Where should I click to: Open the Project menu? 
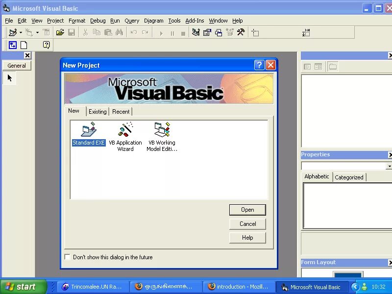pyautogui.click(x=55, y=21)
